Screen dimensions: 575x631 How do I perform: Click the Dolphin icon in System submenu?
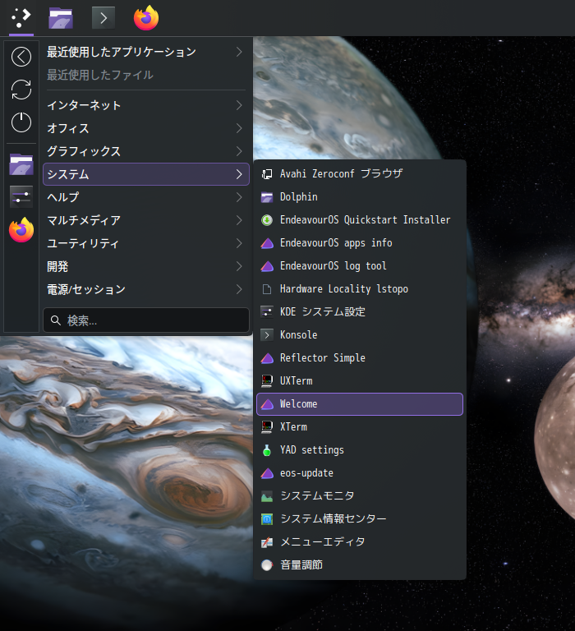pyautogui.click(x=267, y=197)
